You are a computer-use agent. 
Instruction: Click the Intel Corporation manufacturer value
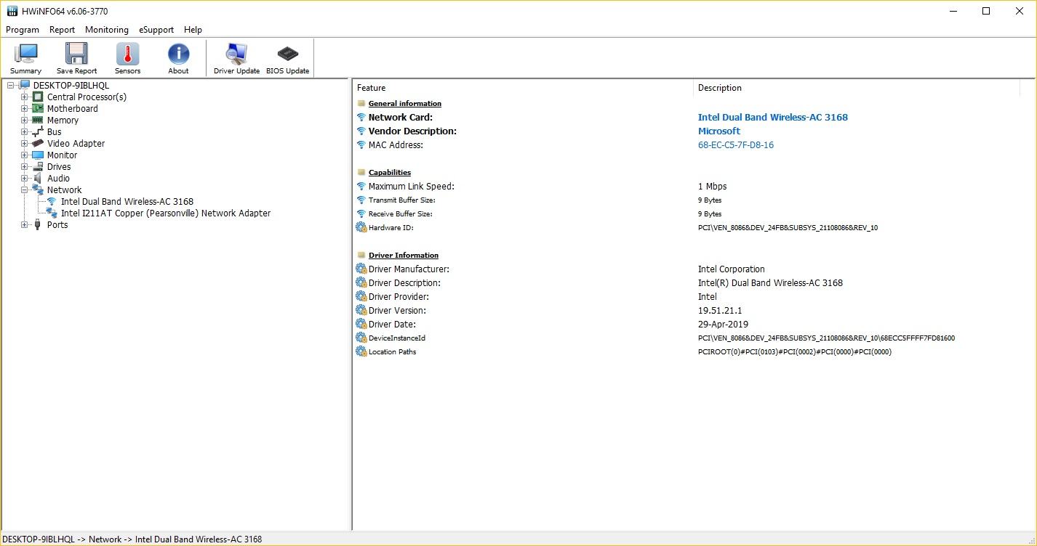click(732, 269)
